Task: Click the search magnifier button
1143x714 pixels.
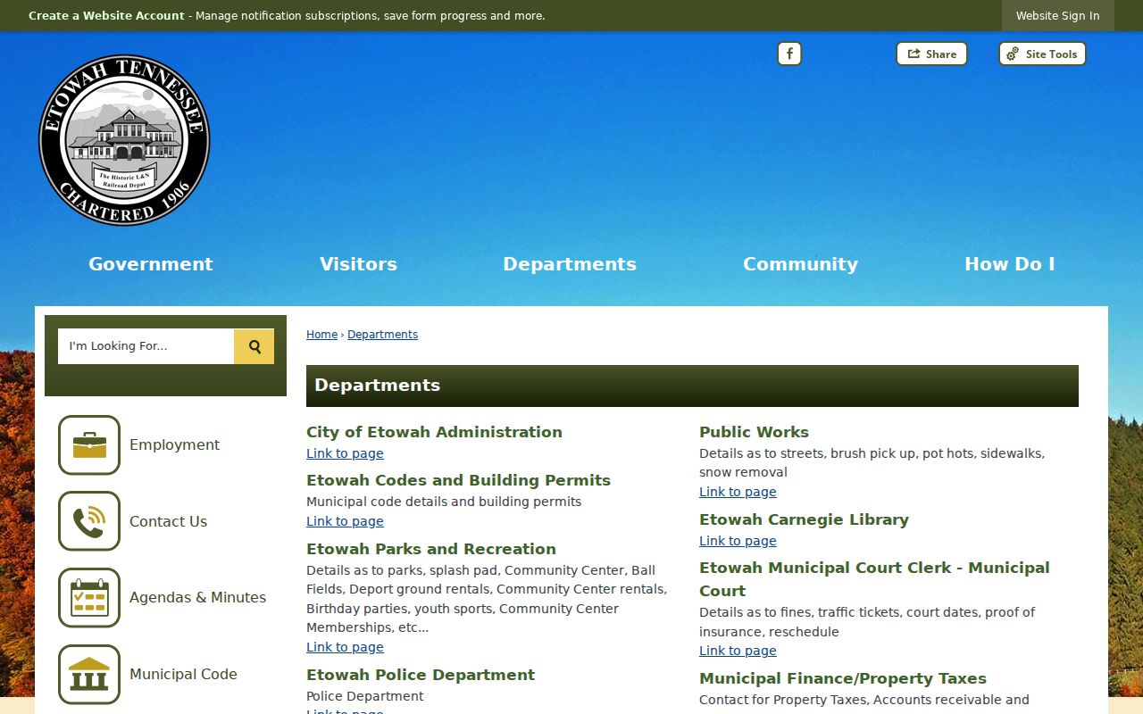Action: [x=254, y=346]
